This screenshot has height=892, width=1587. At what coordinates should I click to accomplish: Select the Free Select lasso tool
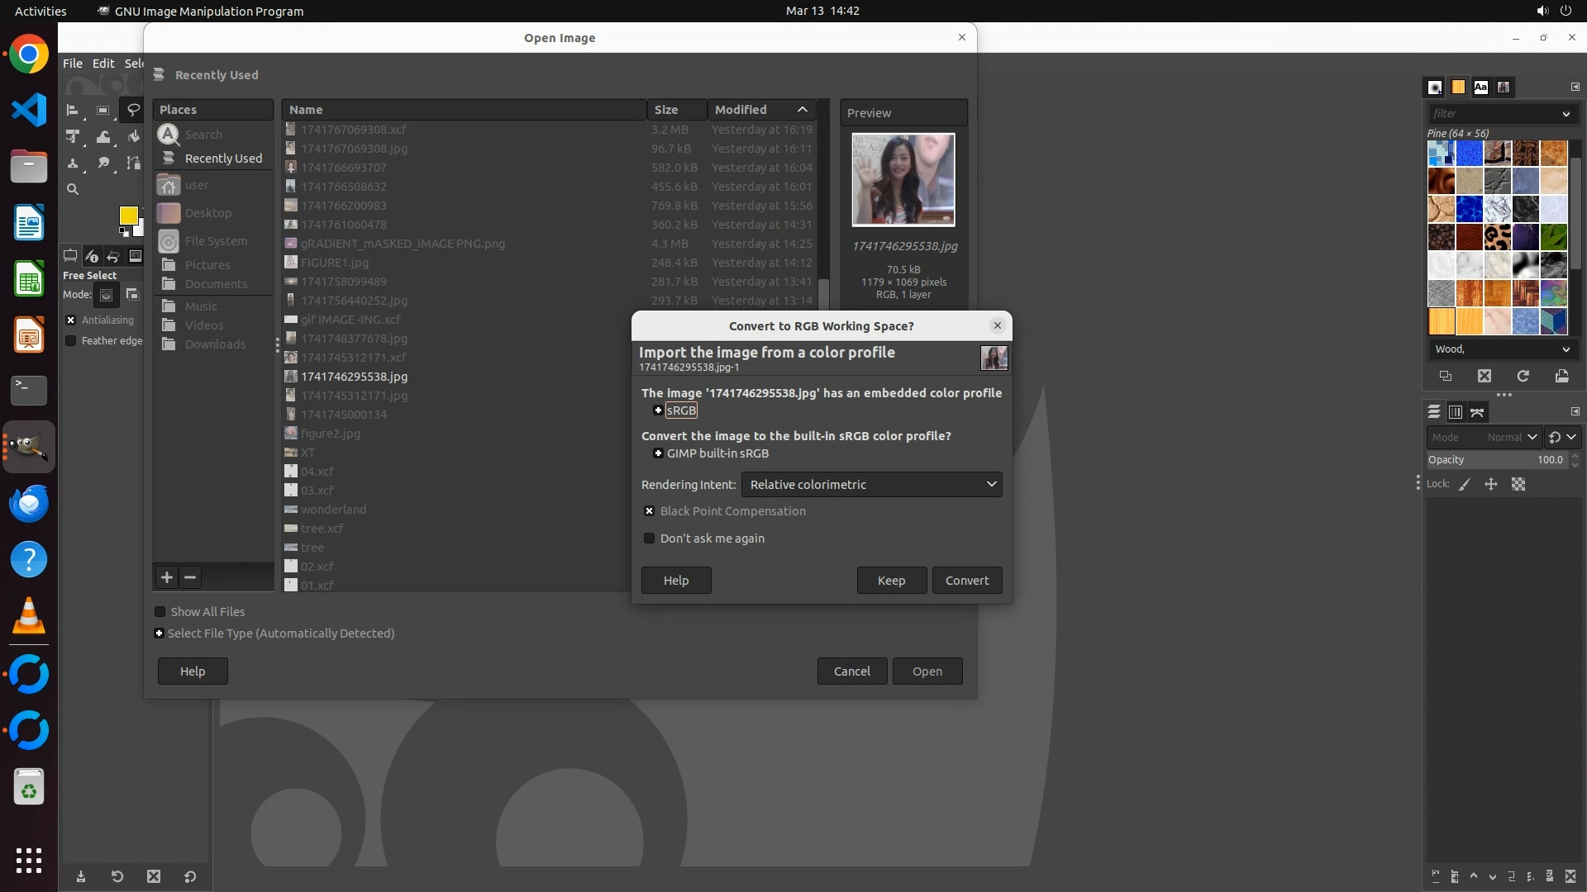tap(133, 109)
